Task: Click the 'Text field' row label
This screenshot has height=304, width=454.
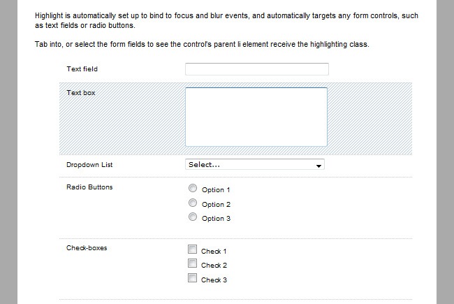Action: (x=82, y=68)
